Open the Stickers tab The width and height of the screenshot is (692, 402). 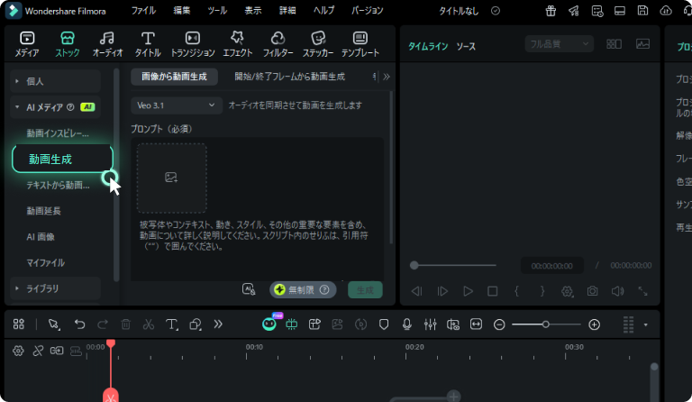click(x=318, y=44)
